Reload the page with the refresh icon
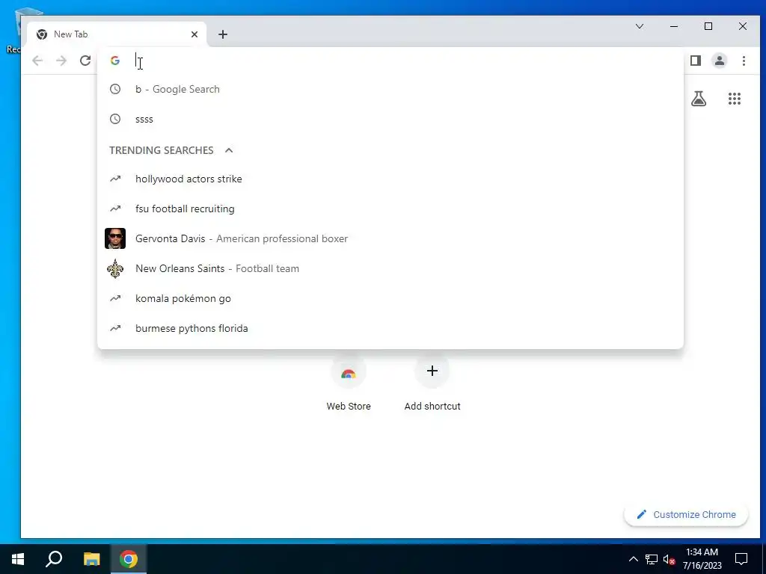Viewport: 766px width, 574px height. point(85,61)
